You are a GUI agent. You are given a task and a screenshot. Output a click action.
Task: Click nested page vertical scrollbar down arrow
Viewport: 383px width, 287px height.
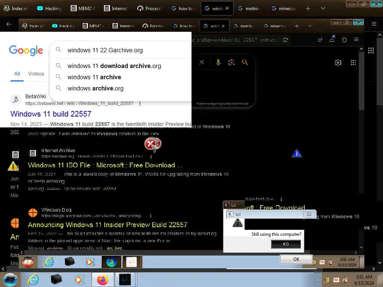point(361,247)
